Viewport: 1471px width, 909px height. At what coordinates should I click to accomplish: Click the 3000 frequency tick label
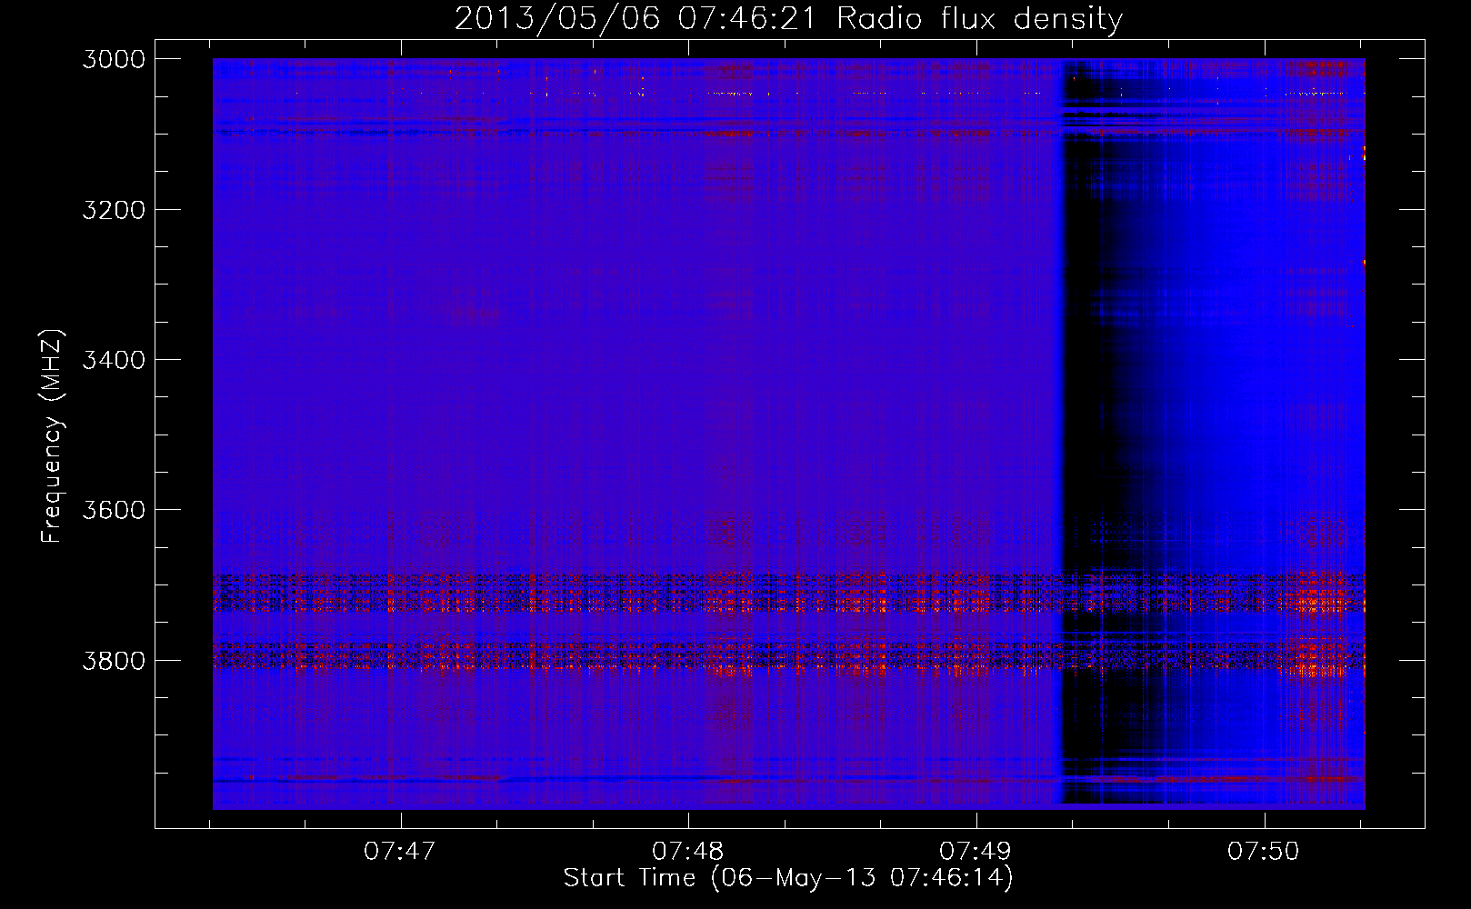[x=114, y=59]
